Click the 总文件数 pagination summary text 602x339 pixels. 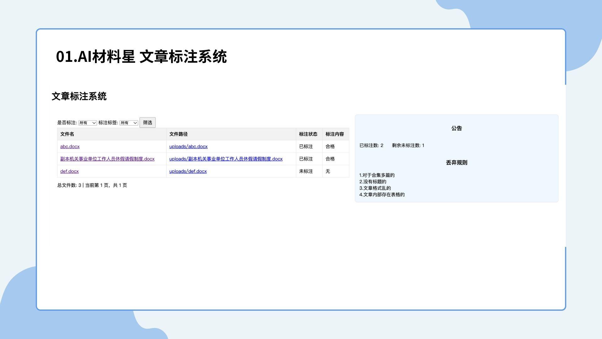(x=92, y=185)
